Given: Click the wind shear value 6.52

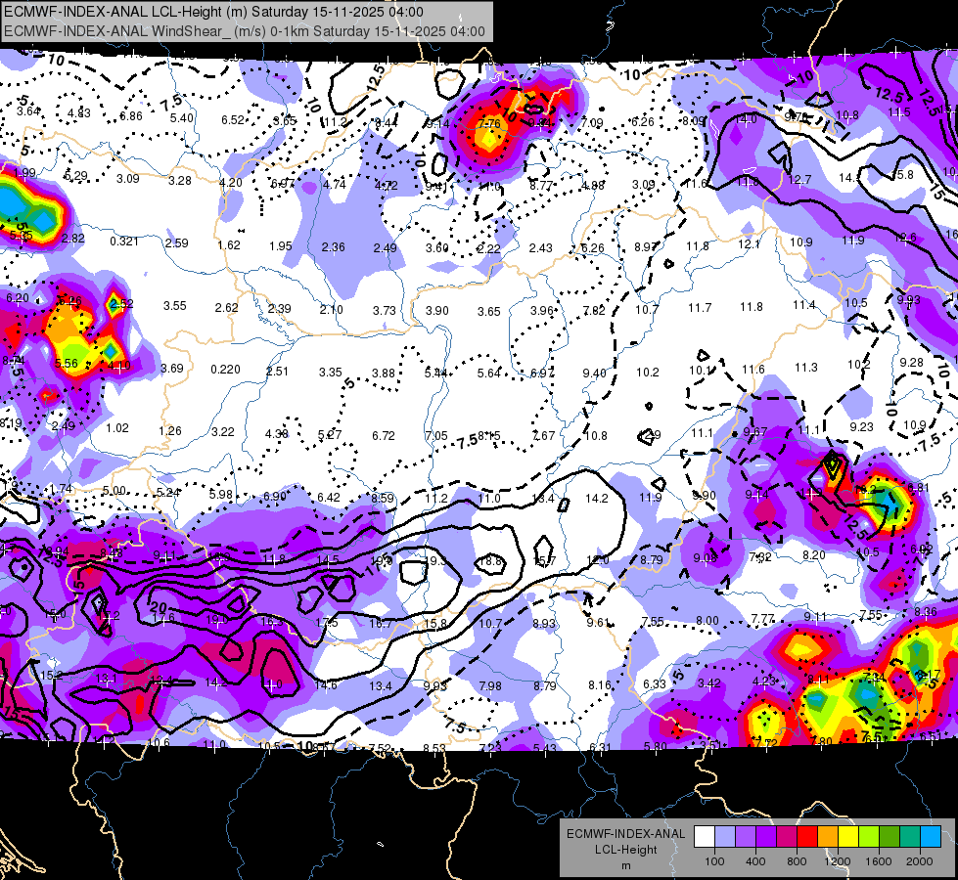Looking at the screenshot, I should tap(233, 119).
